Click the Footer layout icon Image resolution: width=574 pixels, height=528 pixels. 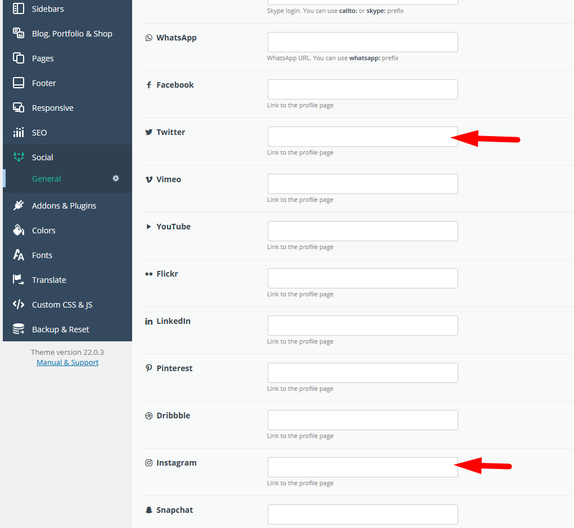[19, 83]
